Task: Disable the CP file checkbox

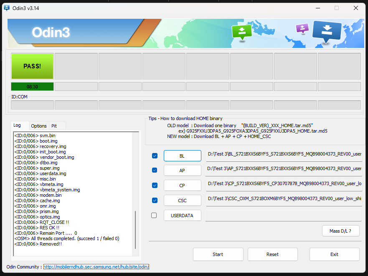Action: [155, 186]
